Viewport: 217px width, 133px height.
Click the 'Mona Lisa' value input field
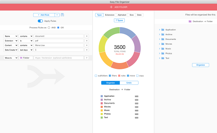coord(59,45)
